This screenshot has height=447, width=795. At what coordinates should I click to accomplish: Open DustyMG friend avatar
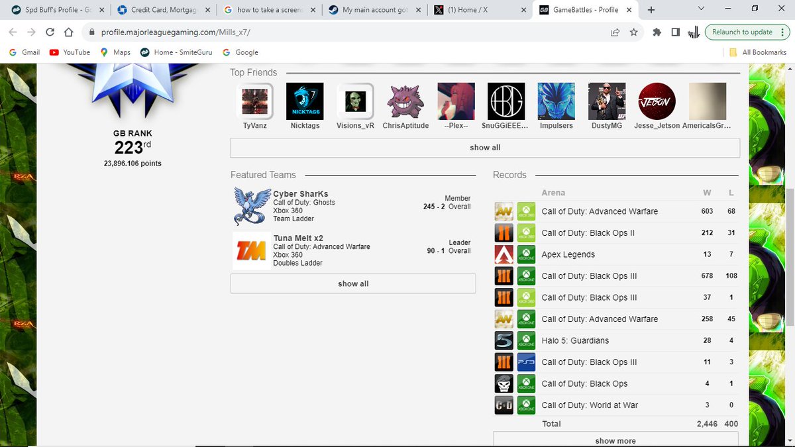click(x=607, y=101)
